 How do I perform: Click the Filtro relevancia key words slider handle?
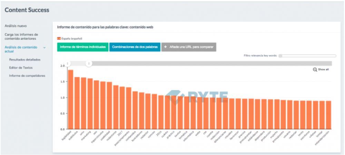pos(280,56)
